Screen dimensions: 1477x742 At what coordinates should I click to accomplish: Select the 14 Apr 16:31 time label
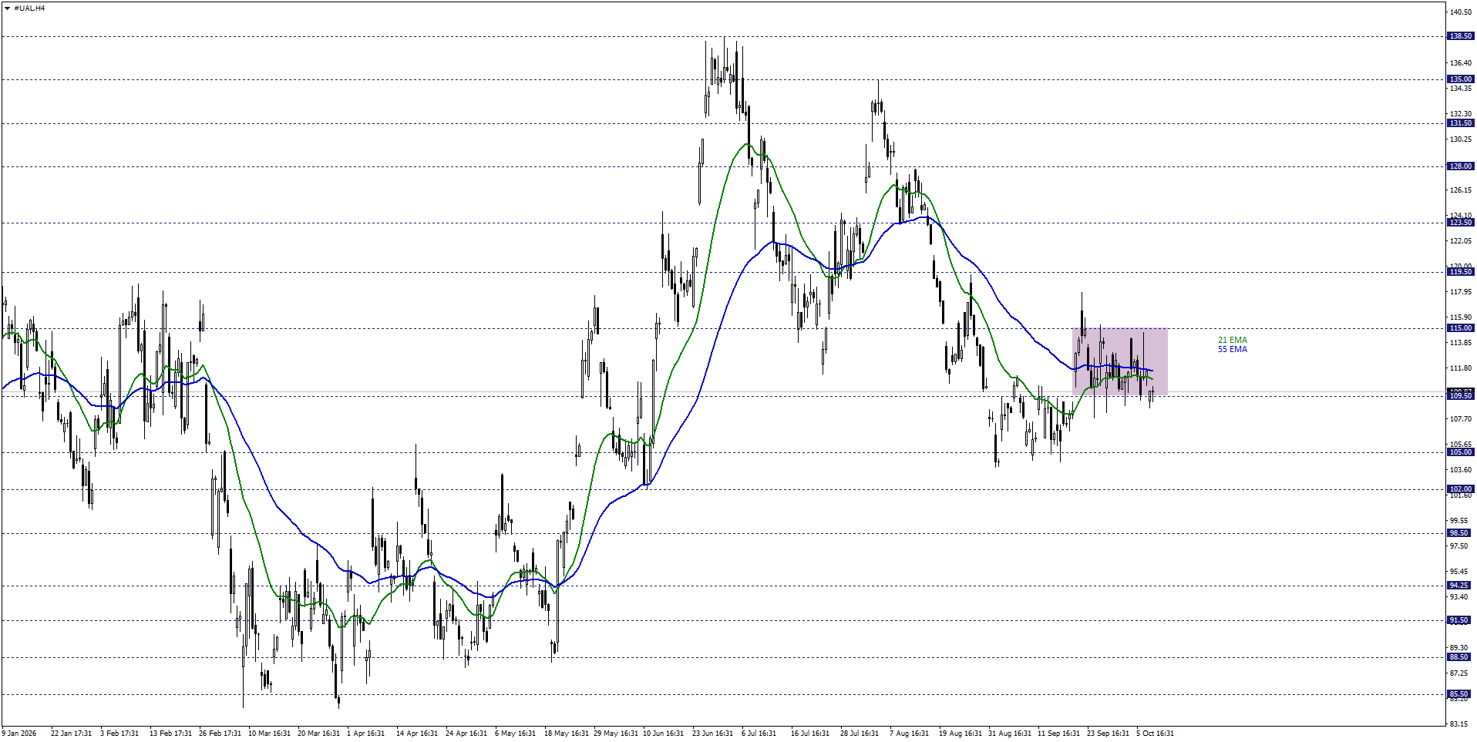tap(417, 734)
